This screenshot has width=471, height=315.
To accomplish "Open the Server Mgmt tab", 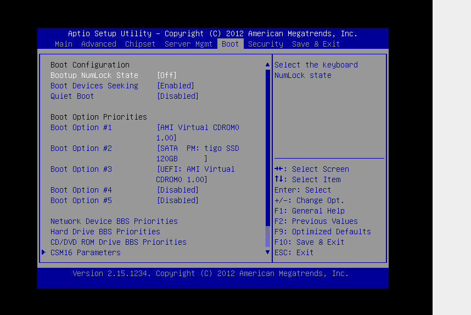I will coord(188,44).
